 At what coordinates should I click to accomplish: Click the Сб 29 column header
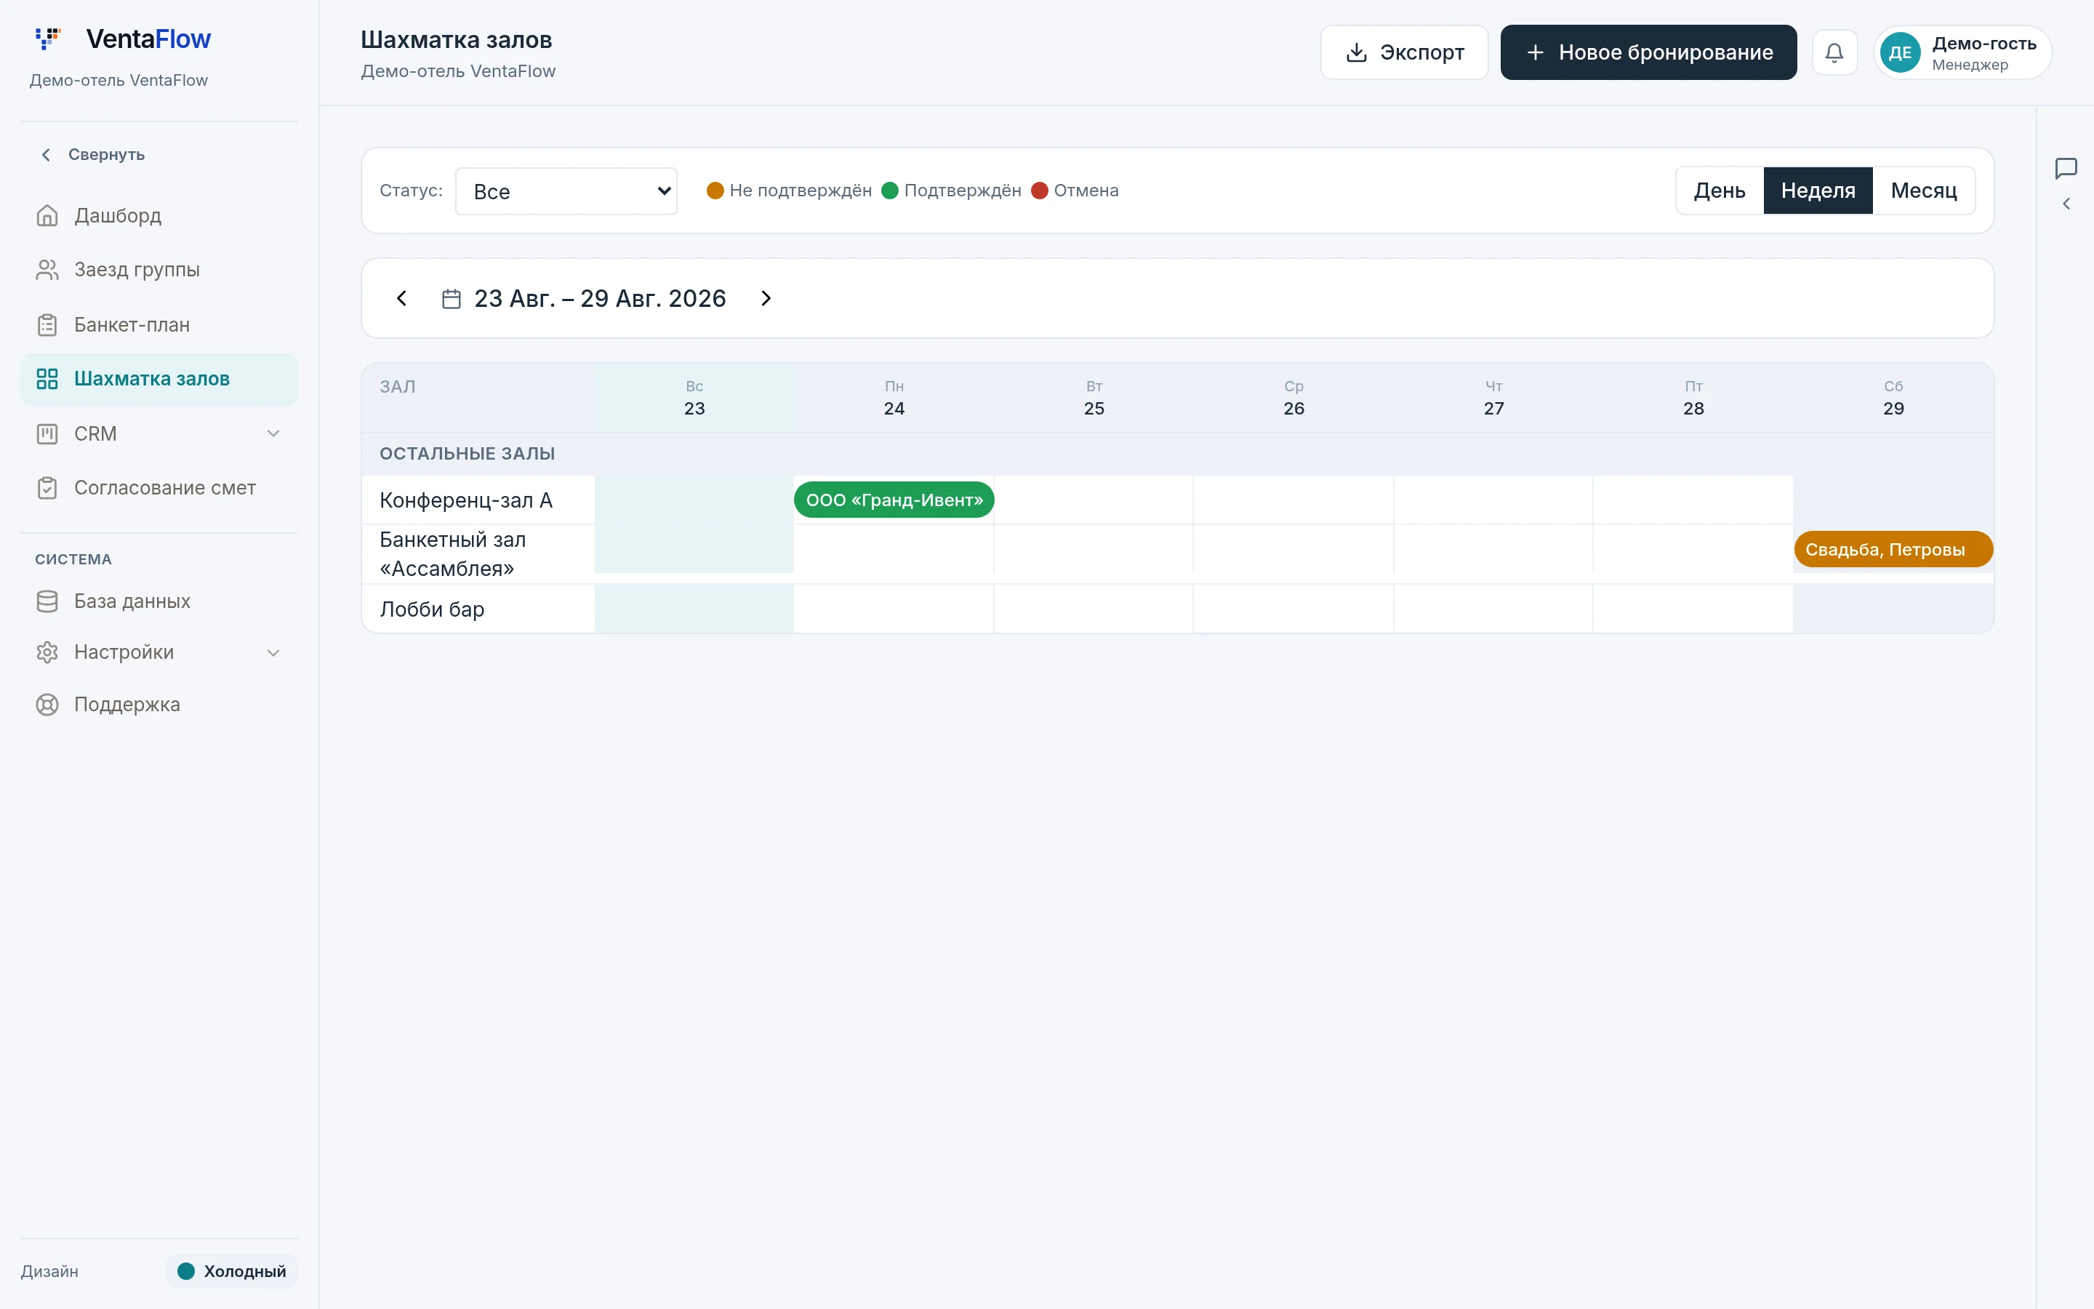(x=1893, y=399)
